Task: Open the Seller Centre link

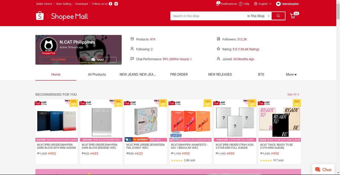Action: pos(44,4)
